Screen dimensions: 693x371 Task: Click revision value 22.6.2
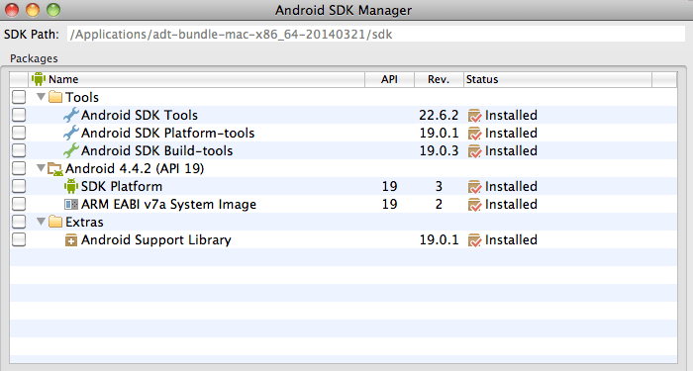click(x=439, y=116)
